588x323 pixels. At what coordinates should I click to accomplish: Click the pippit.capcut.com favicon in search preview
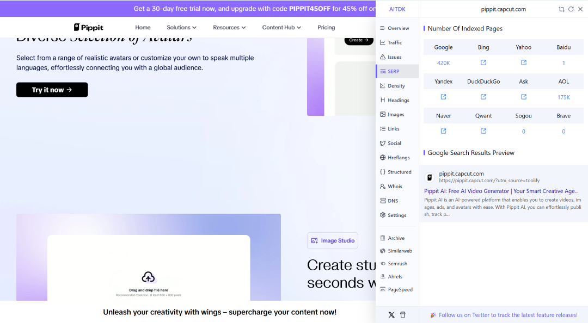coord(430,177)
